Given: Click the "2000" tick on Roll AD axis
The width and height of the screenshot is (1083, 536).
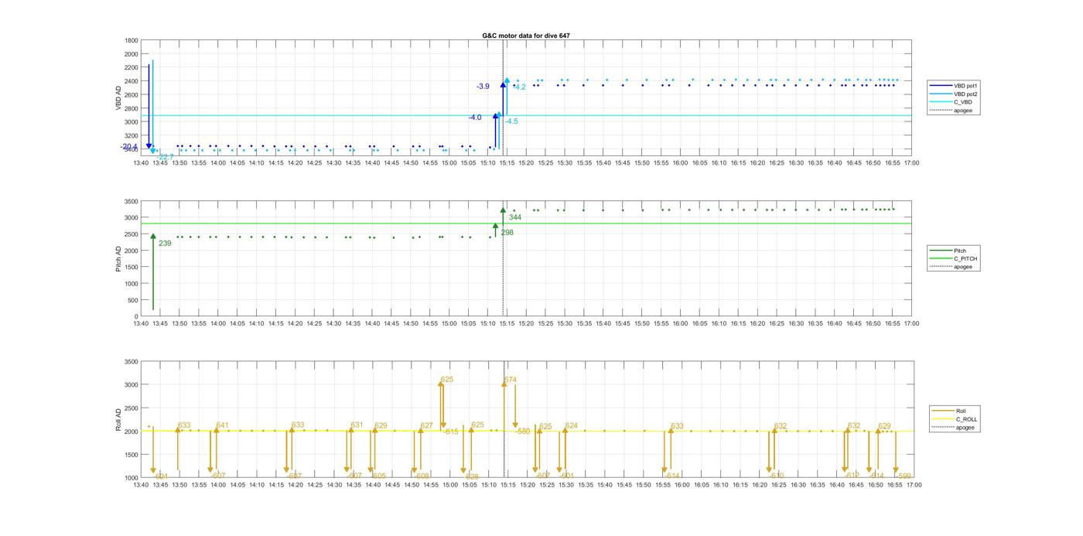Looking at the screenshot, I should point(132,432).
